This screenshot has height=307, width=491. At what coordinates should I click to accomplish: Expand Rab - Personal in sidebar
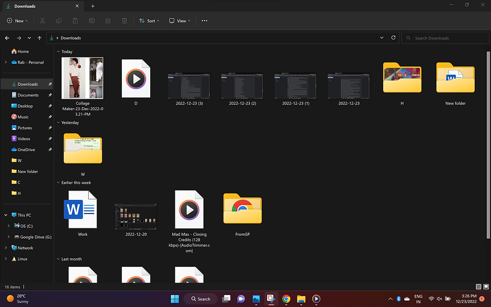click(x=6, y=62)
